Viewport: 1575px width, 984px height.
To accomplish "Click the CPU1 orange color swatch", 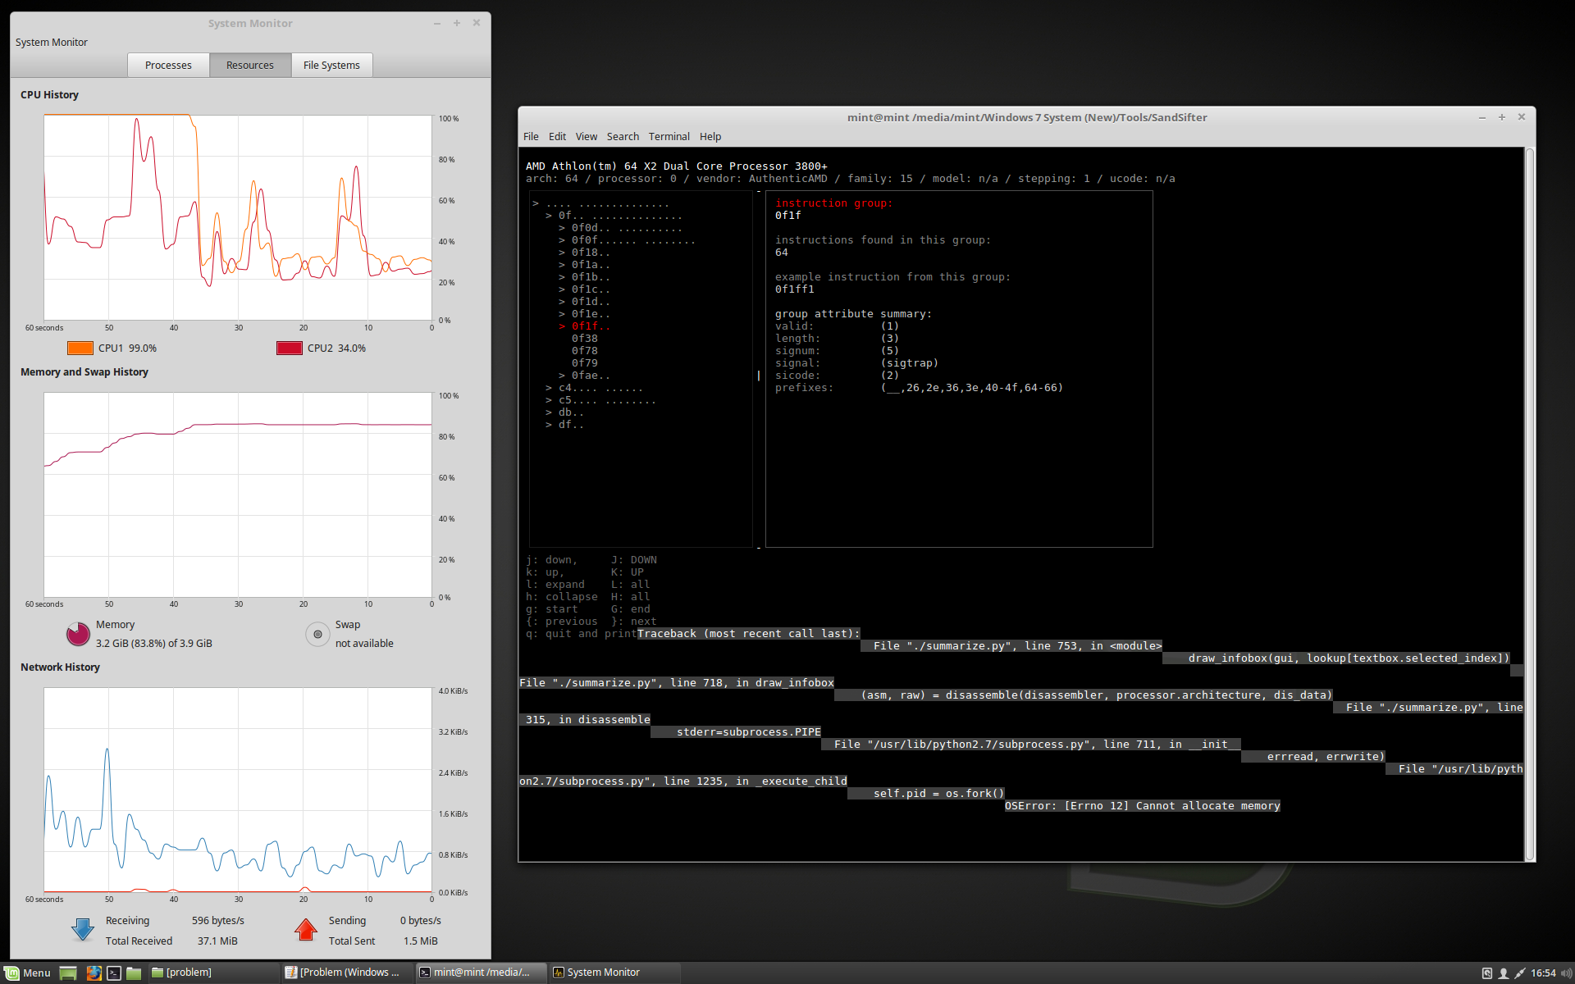I will 80,348.
